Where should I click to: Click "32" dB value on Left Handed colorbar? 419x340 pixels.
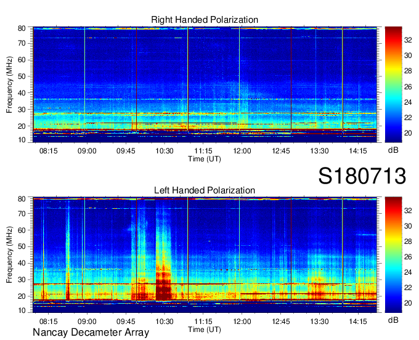[x=408, y=211]
